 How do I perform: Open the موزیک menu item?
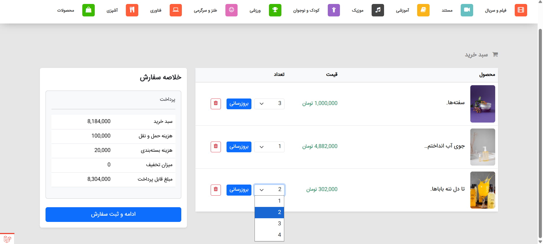[x=357, y=10]
